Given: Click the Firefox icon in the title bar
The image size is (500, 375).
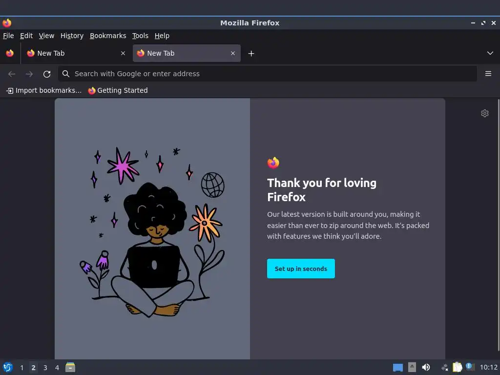Looking at the screenshot, I should click(x=7, y=23).
